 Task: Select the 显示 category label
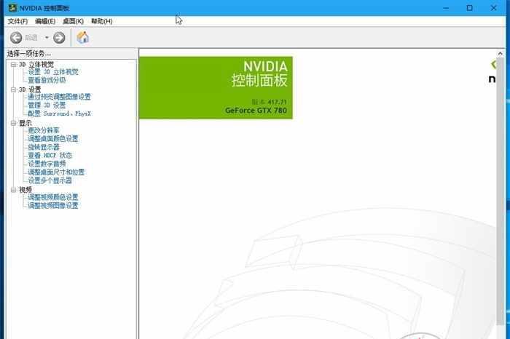(x=25, y=123)
